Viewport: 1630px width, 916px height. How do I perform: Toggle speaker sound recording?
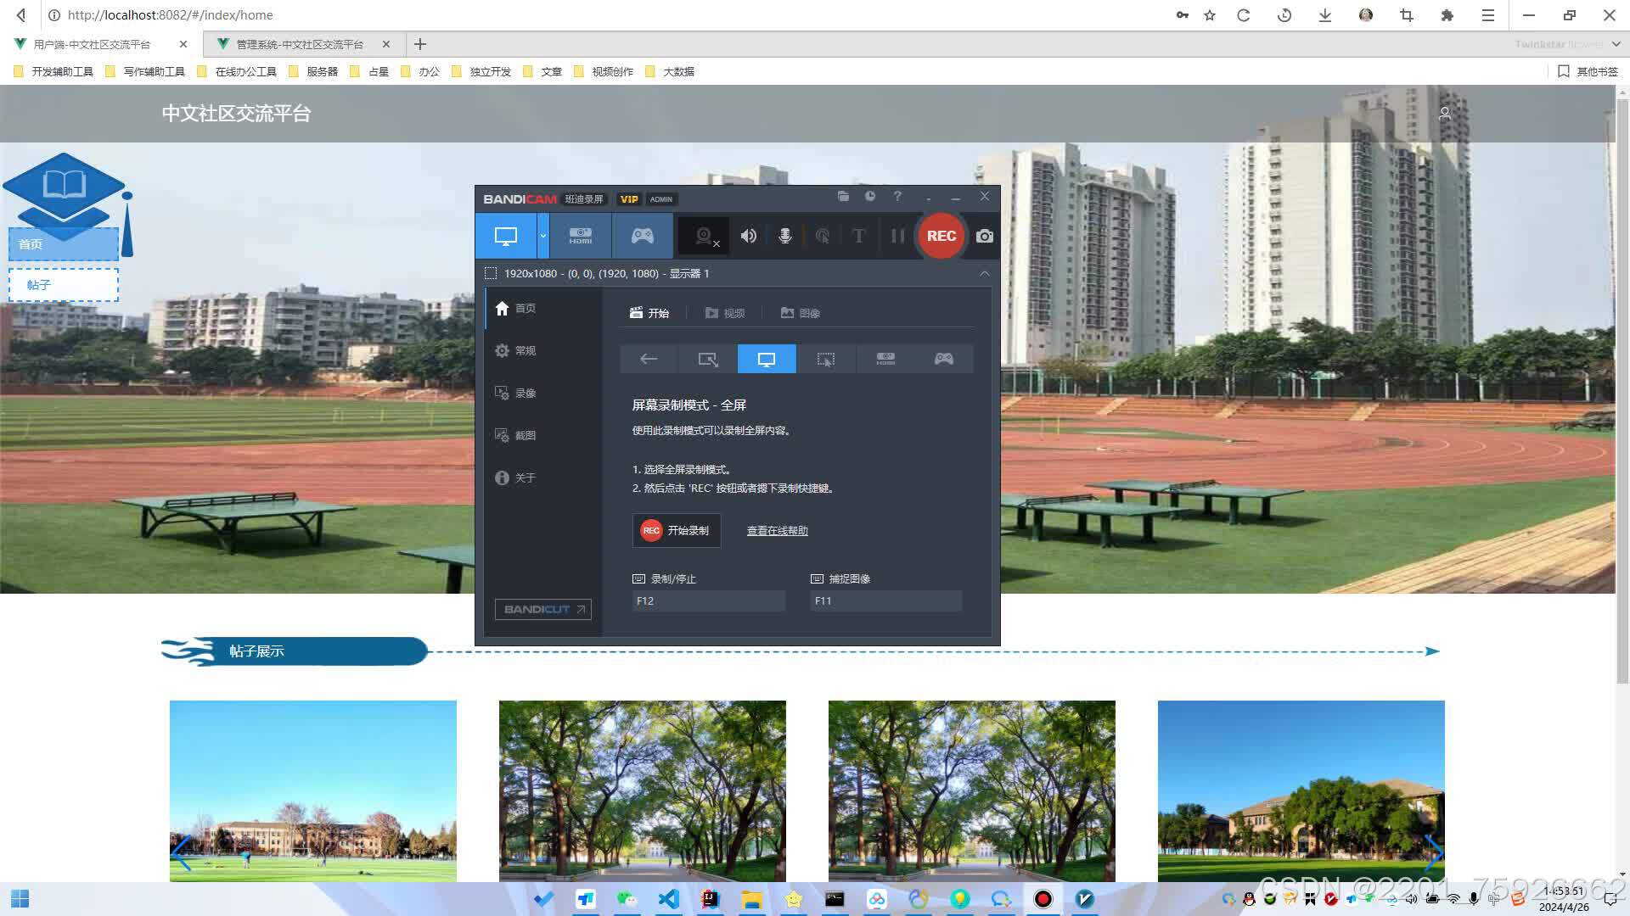748,236
